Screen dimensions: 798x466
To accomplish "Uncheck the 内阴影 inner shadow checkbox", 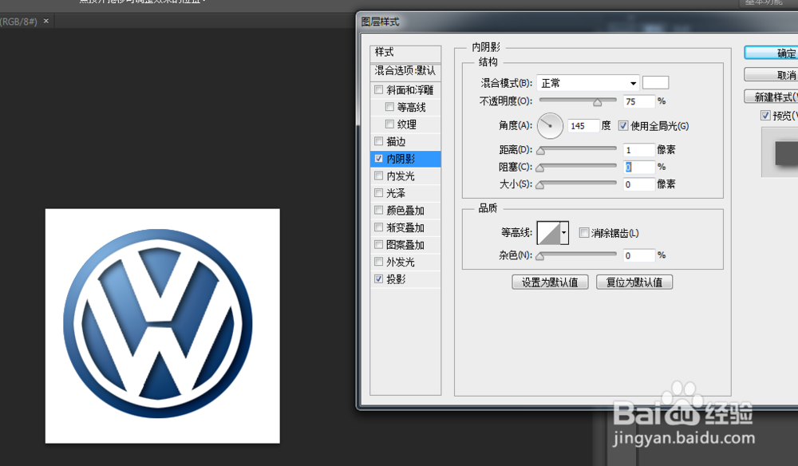I will tap(378, 159).
